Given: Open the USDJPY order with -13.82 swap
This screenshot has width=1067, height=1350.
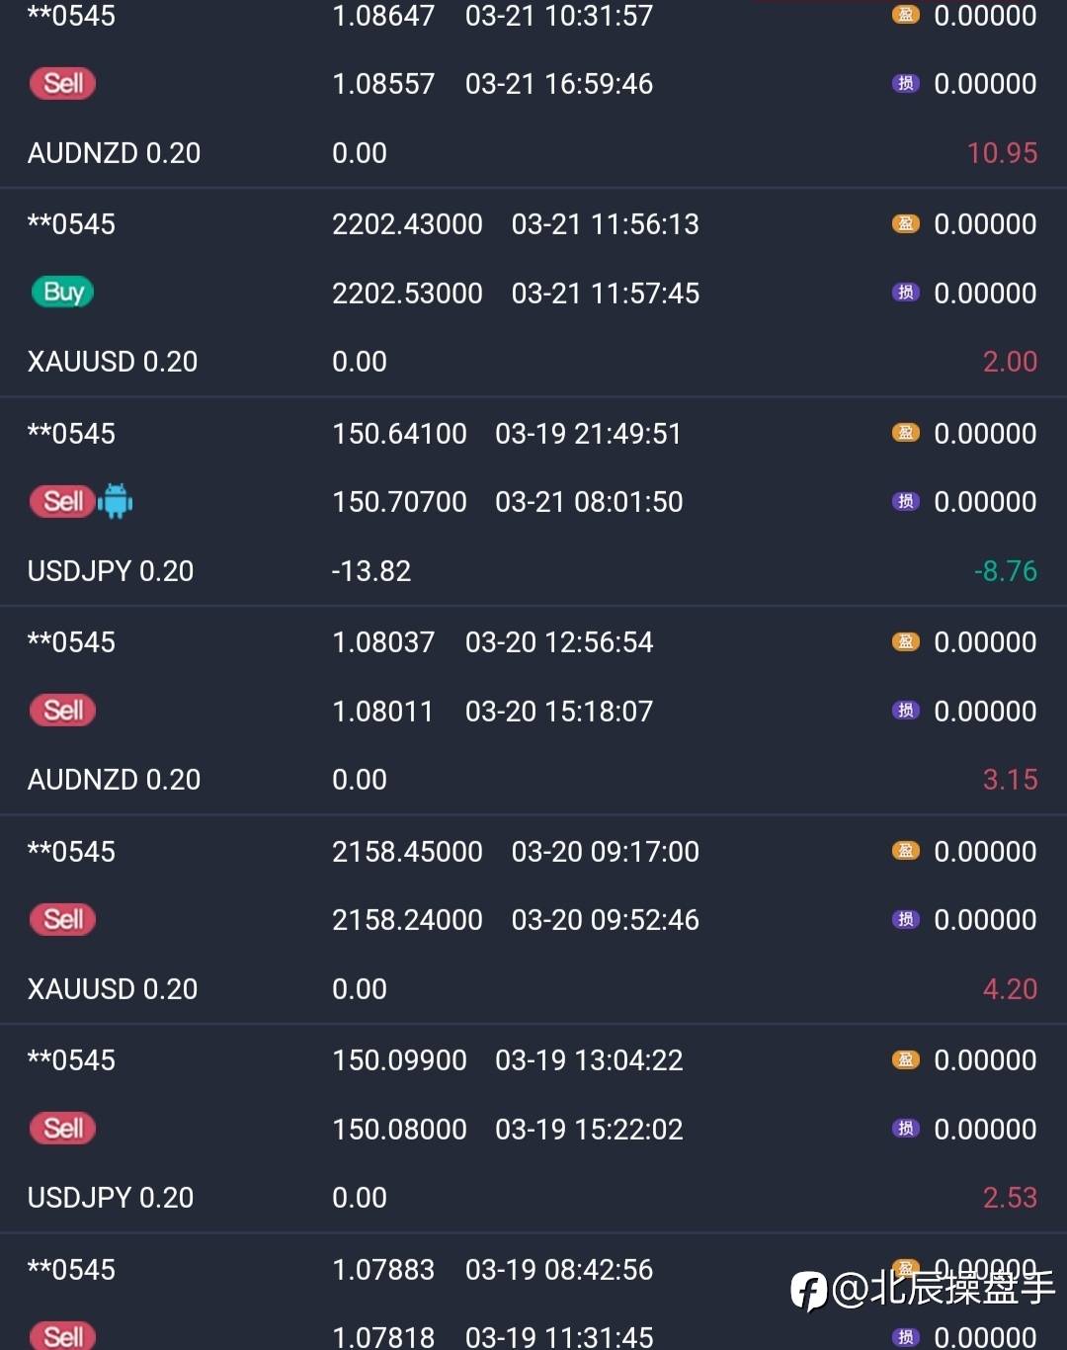Looking at the screenshot, I should click(111, 571).
